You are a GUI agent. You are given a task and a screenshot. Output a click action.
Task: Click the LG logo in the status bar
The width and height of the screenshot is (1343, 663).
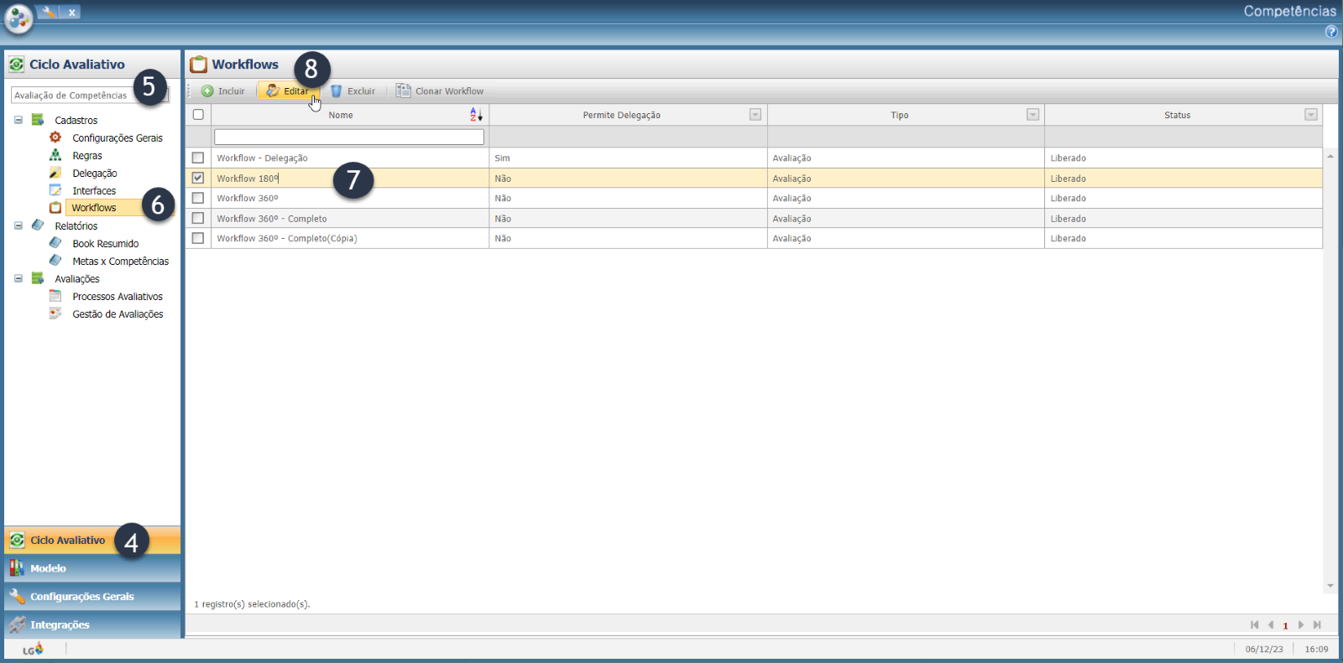point(33,649)
